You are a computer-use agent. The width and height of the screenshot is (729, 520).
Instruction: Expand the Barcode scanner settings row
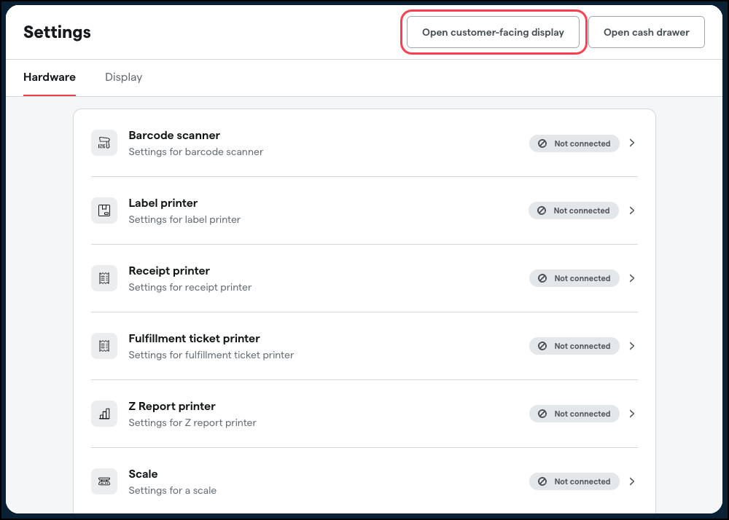pyautogui.click(x=632, y=143)
